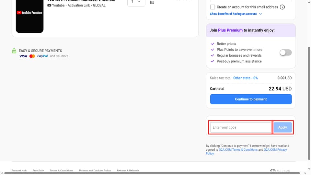The image size is (311, 175).
Task: Enable the Plus Premium toggle switch
Action: pyautogui.click(x=286, y=52)
